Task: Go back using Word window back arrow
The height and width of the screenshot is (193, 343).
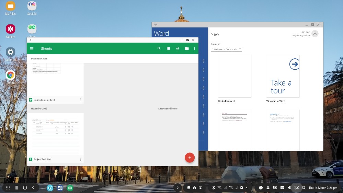Action: (x=156, y=25)
